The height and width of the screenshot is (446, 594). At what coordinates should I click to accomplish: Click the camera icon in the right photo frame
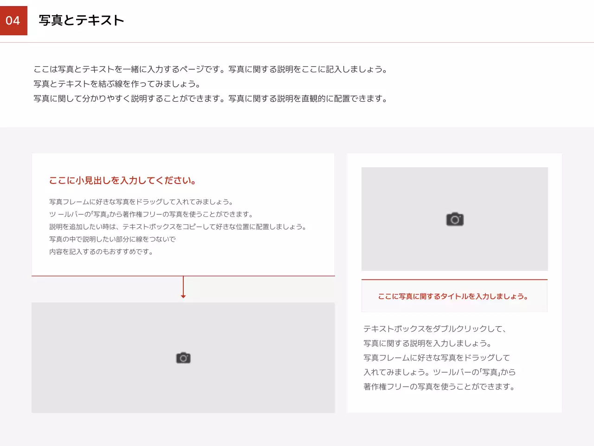click(x=455, y=219)
